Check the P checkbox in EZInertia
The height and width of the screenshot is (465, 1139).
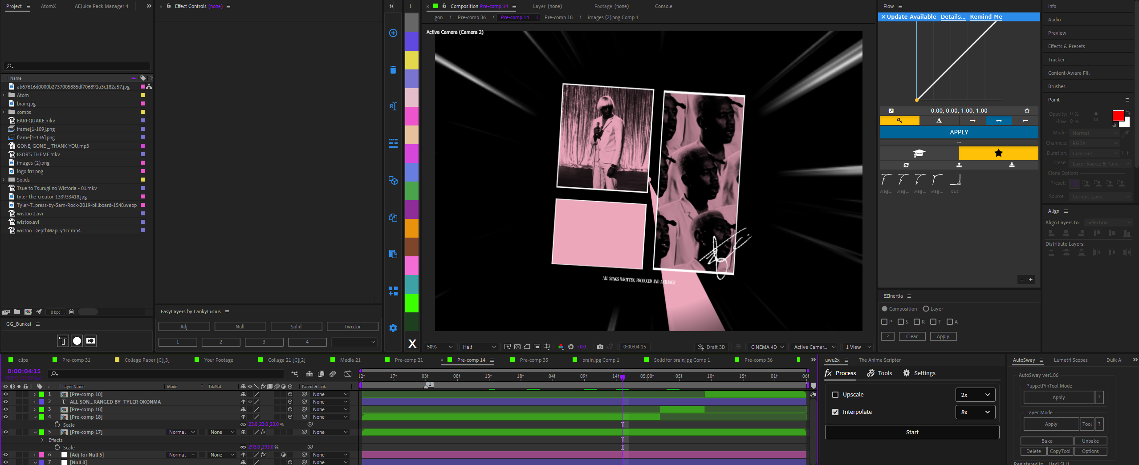pyautogui.click(x=884, y=322)
